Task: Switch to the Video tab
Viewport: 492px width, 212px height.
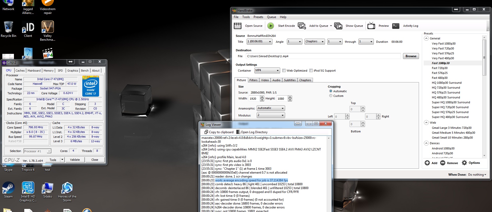Action: [265, 80]
